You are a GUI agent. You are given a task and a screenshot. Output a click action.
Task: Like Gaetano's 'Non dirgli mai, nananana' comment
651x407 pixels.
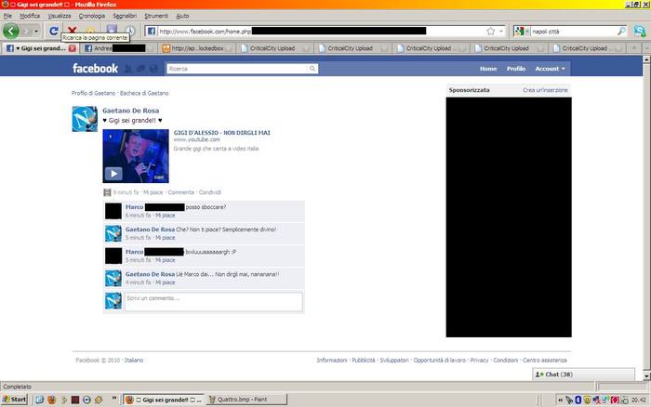click(x=166, y=283)
